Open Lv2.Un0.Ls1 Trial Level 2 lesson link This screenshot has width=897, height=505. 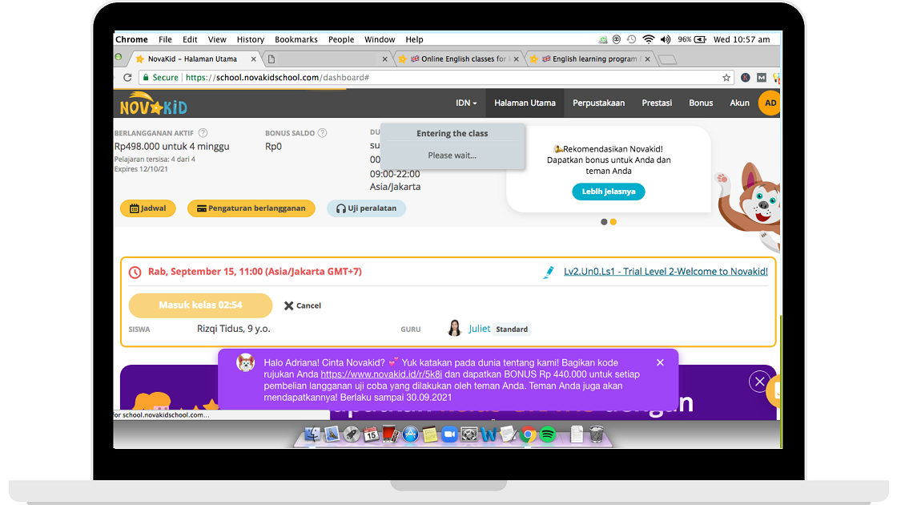pyautogui.click(x=666, y=272)
